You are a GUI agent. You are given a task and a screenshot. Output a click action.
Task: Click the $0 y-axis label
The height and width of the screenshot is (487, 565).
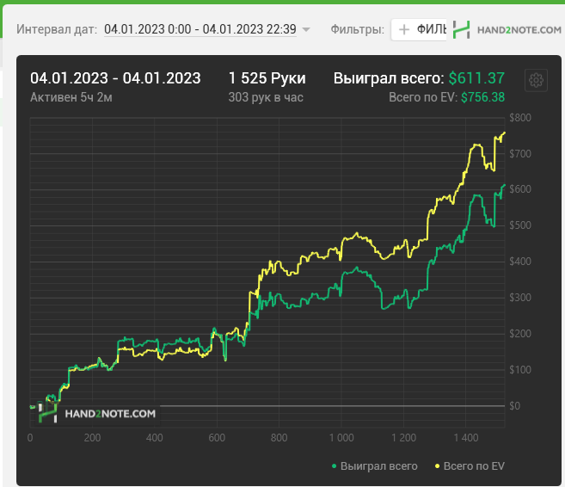pyautogui.click(x=515, y=406)
